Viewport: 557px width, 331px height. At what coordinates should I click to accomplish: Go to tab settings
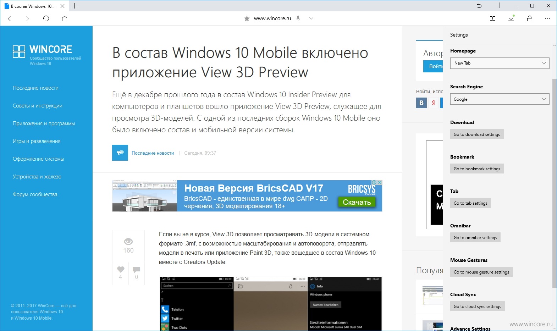[470, 203]
